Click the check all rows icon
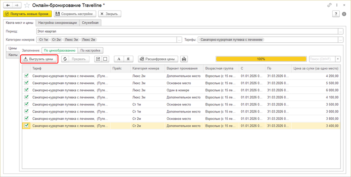The image size is (351, 177). [x=98, y=59]
